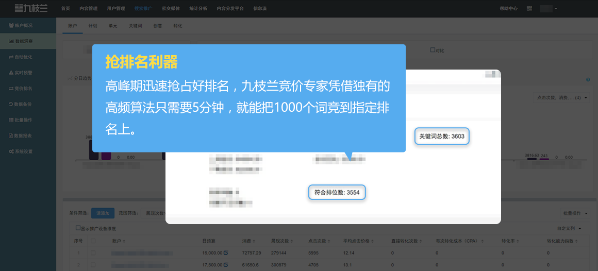Open 搜索推广 in the top navigation
The height and width of the screenshot is (271, 598).
[143, 8]
